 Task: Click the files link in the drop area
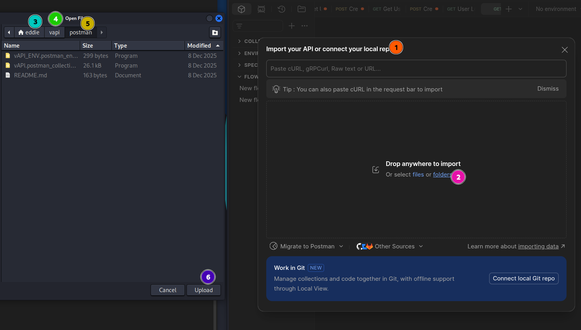pos(418,175)
